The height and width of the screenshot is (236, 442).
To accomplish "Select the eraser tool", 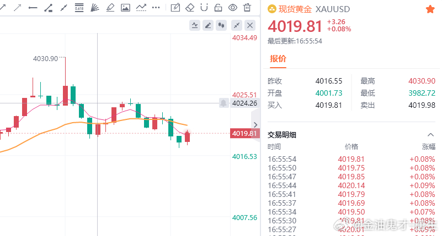I will tap(190, 8).
